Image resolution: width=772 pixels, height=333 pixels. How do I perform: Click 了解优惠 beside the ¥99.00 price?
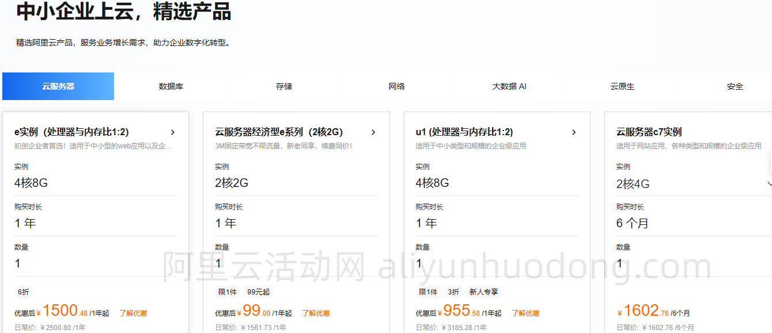[x=316, y=313]
